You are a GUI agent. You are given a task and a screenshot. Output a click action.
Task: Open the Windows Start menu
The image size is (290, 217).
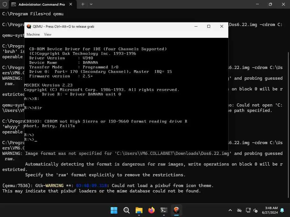click(114, 210)
